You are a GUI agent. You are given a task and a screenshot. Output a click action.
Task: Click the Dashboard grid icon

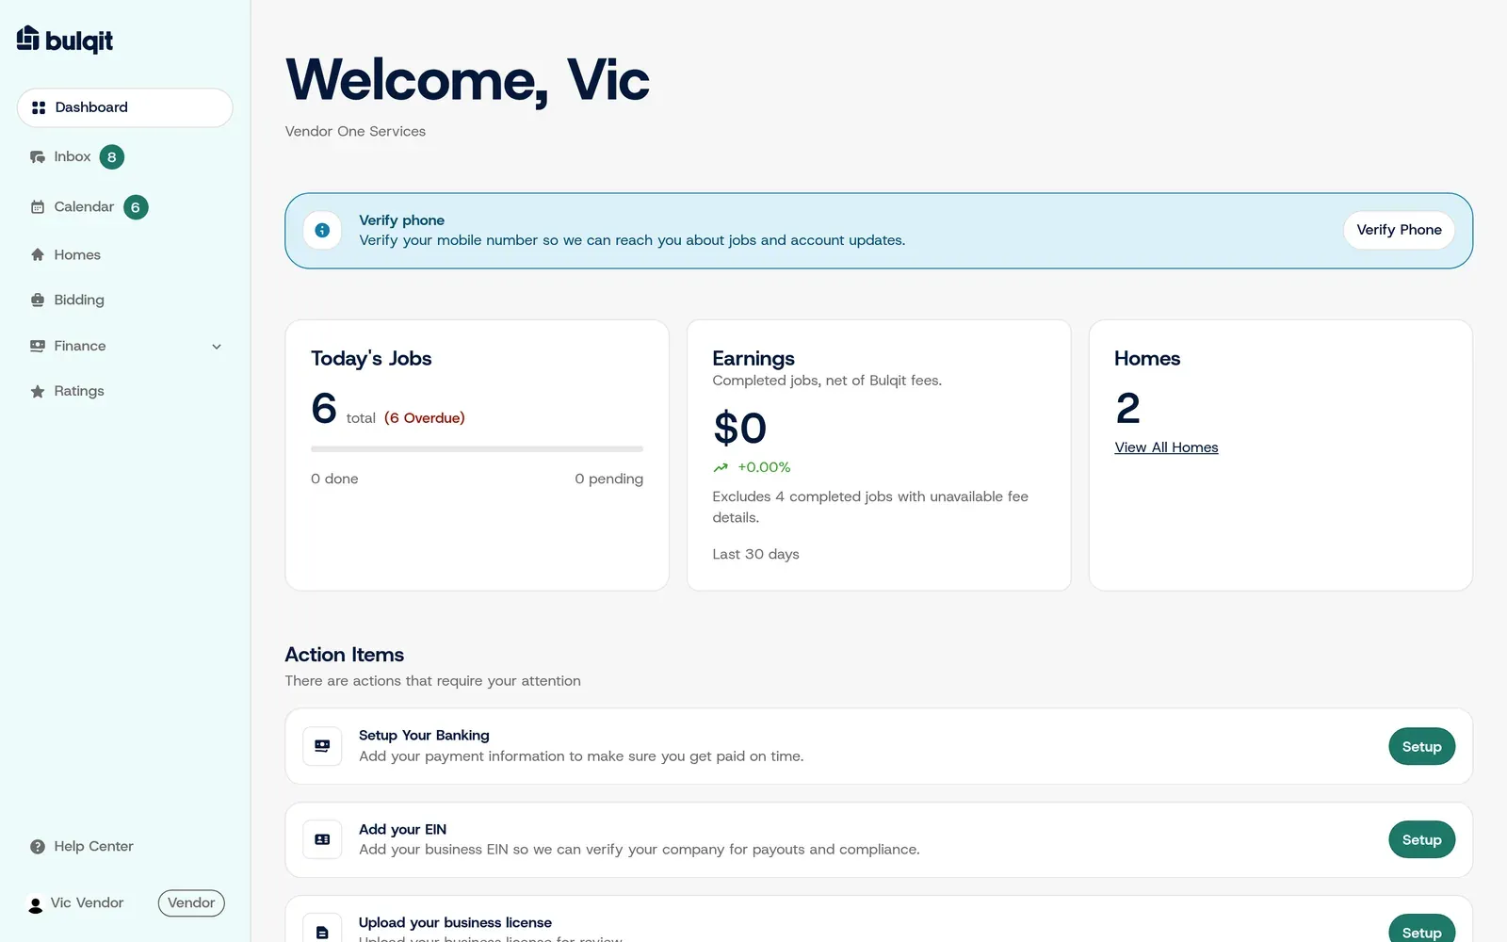[39, 107]
